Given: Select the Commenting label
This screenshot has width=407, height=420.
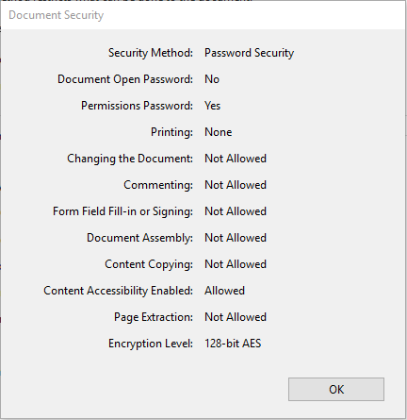Looking at the screenshot, I should pyautogui.click(x=158, y=185).
